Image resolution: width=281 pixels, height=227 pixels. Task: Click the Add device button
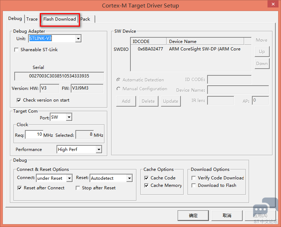[x=126, y=101]
